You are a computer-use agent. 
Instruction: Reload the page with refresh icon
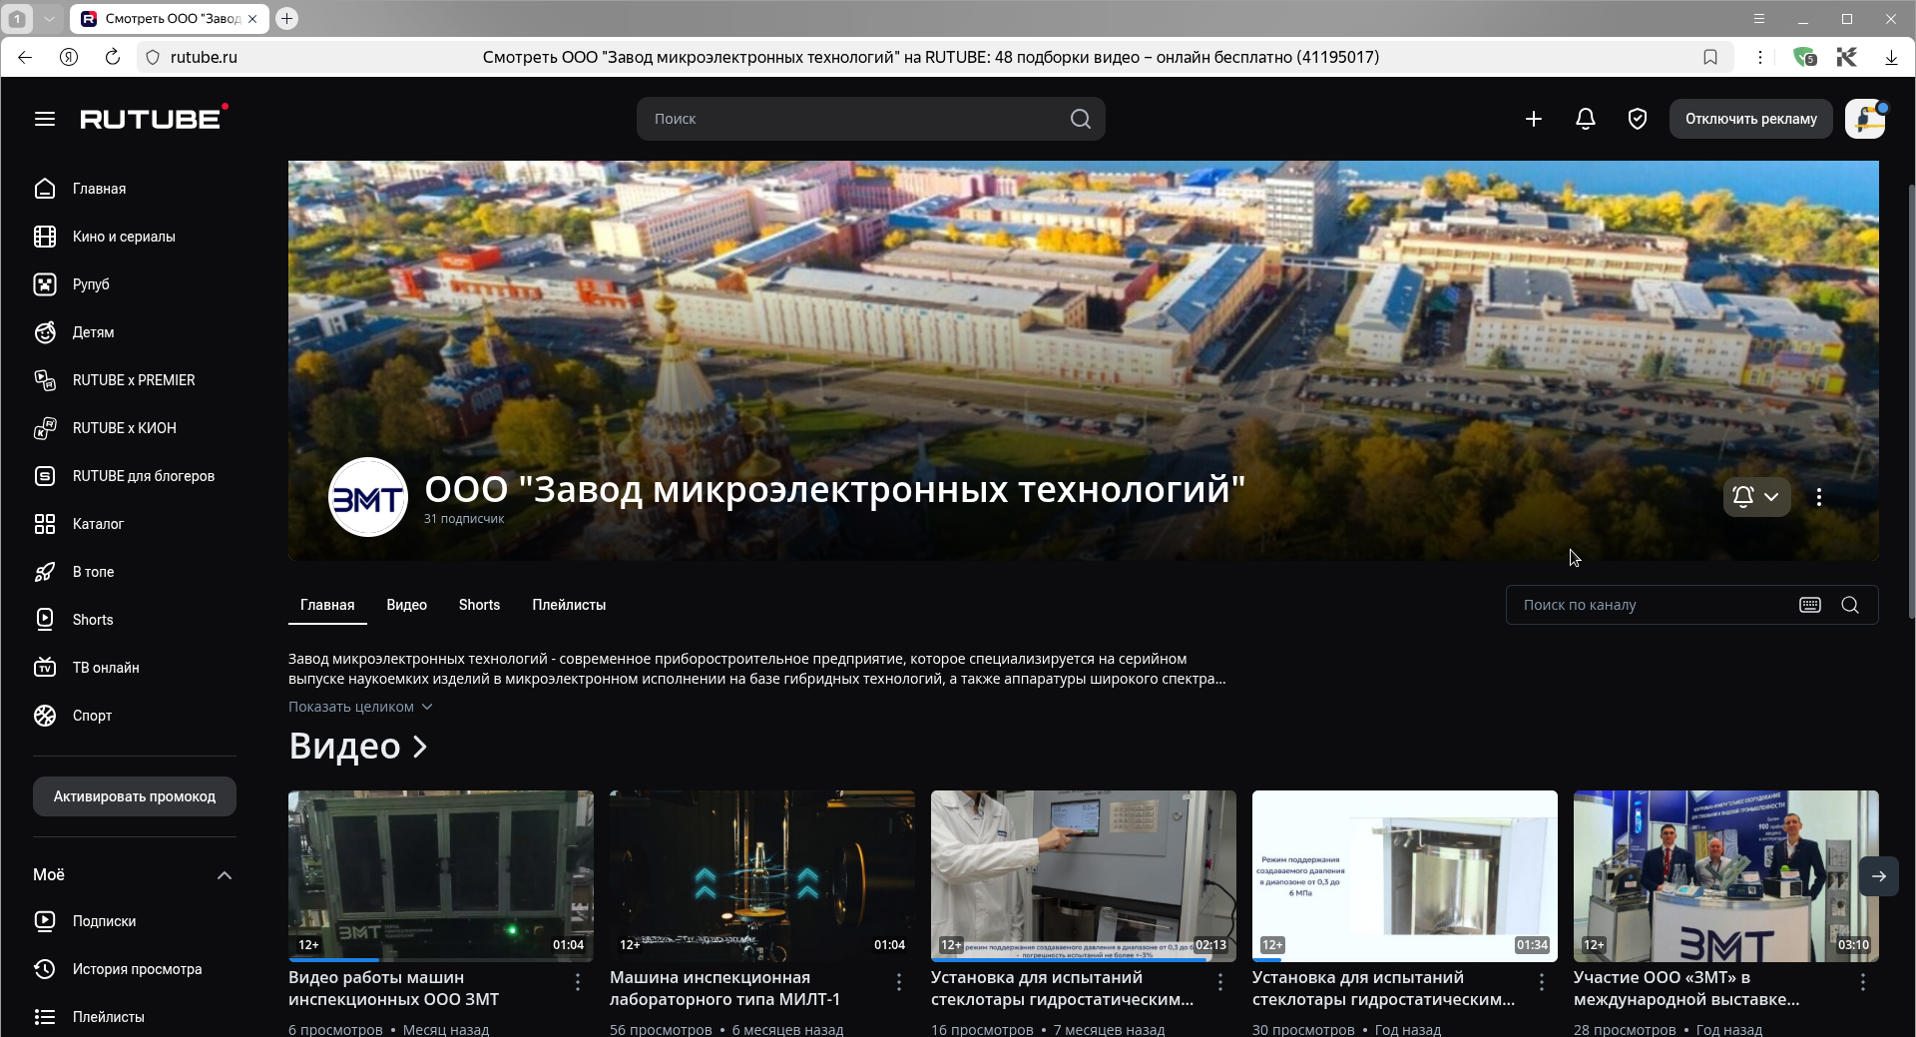point(113,57)
